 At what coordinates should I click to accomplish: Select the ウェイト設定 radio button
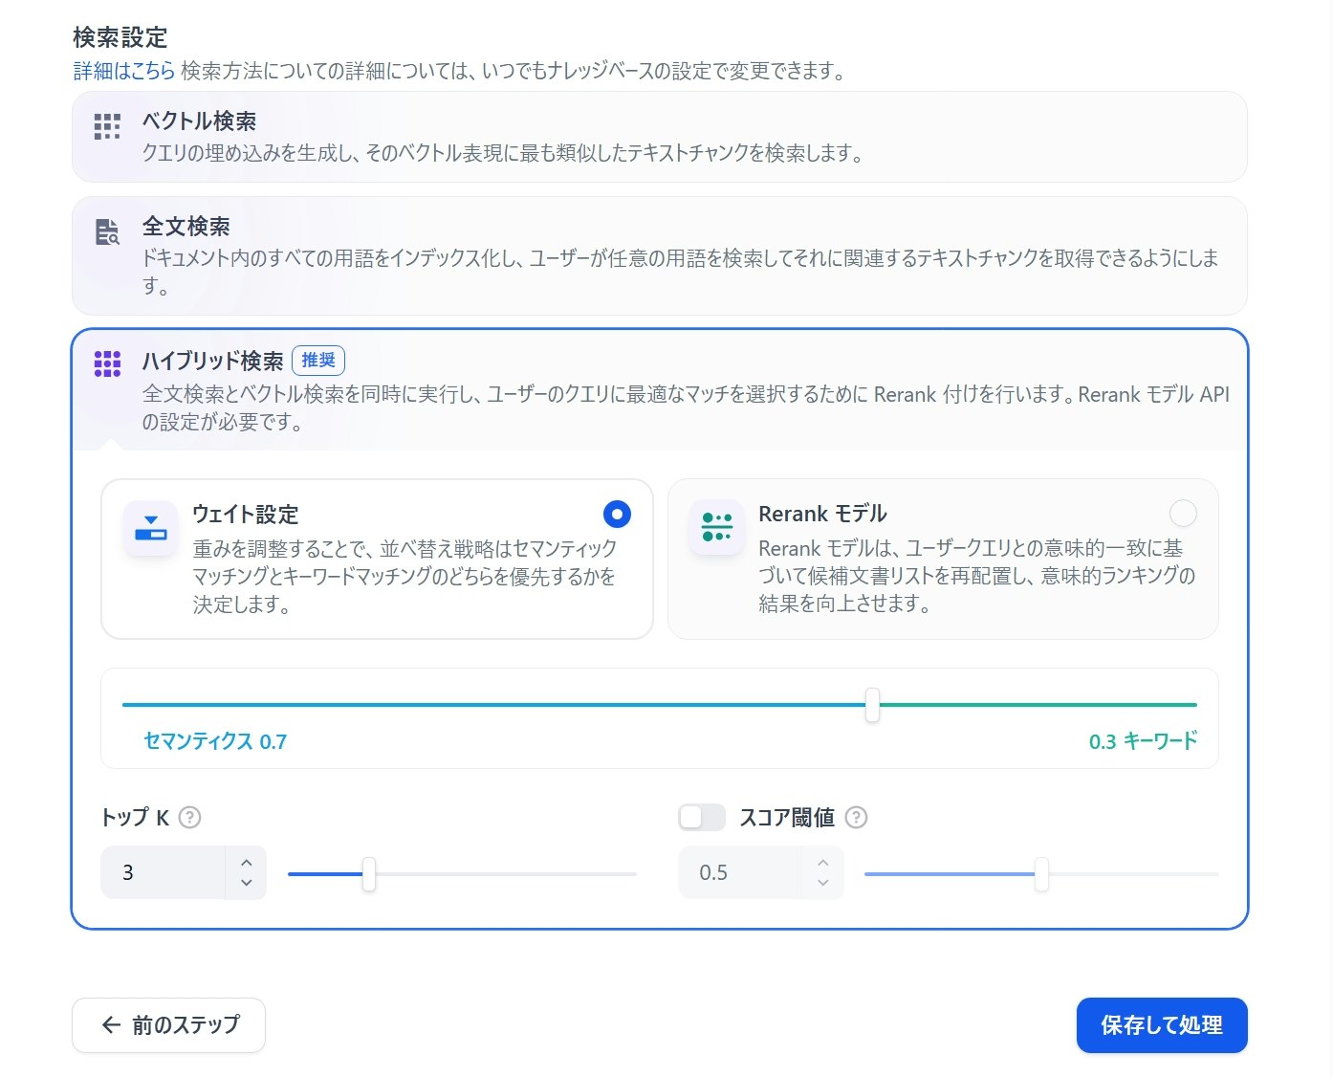tap(618, 514)
